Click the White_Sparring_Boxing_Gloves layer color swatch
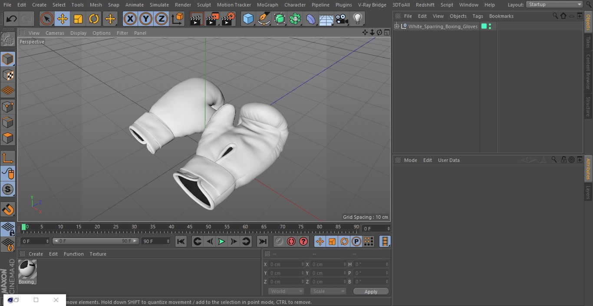Viewport: 593px width, 306px height. 484,26
